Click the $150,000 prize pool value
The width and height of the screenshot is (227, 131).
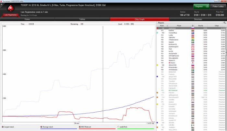pos(220,15)
